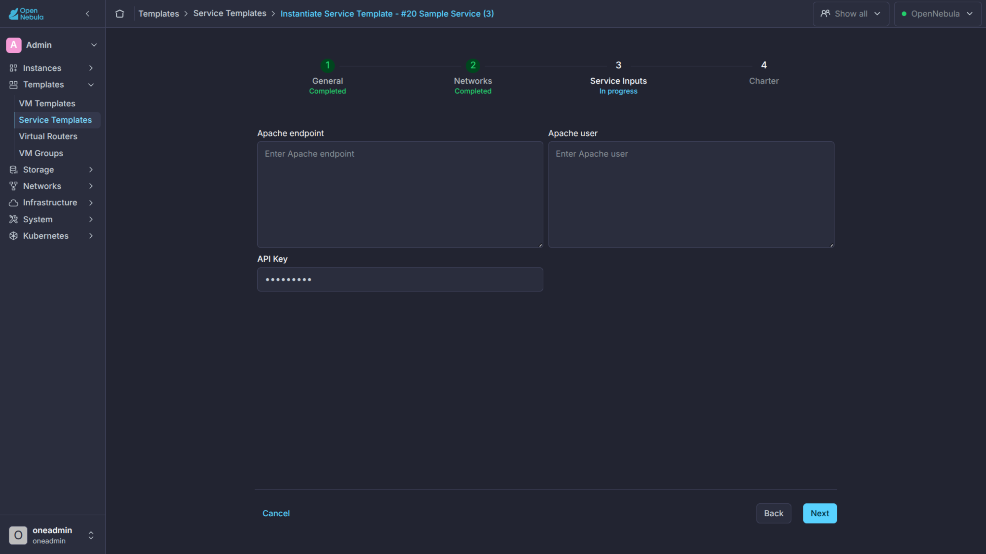Screen dimensions: 986x554
Task: Click the oneadmin user avatar
Action: click(x=18, y=535)
